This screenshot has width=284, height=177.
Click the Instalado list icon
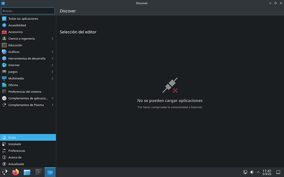(x=4, y=144)
